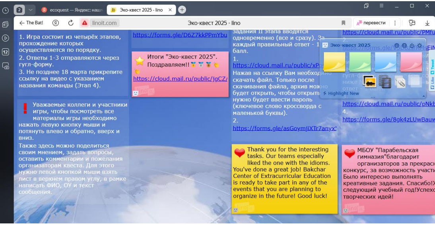
Task: Pick the blue sticky note
Action: point(385,62)
